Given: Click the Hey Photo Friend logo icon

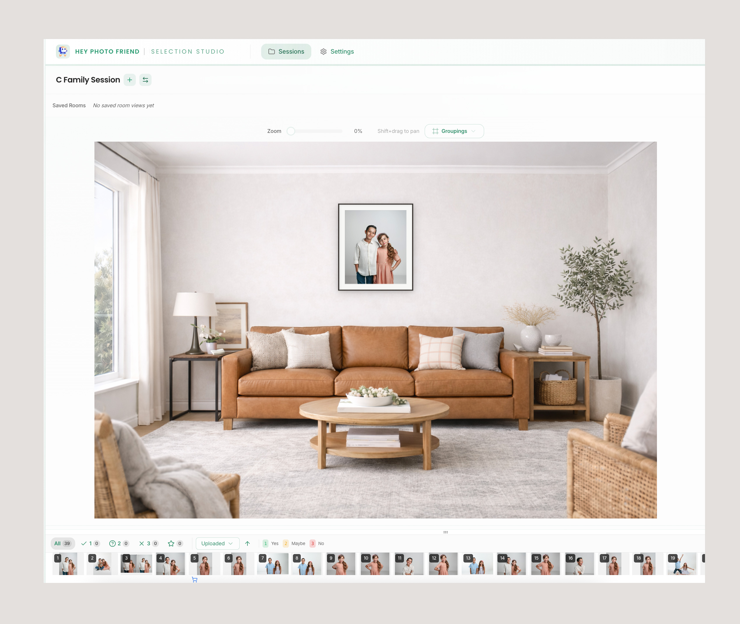Looking at the screenshot, I should 63,51.
